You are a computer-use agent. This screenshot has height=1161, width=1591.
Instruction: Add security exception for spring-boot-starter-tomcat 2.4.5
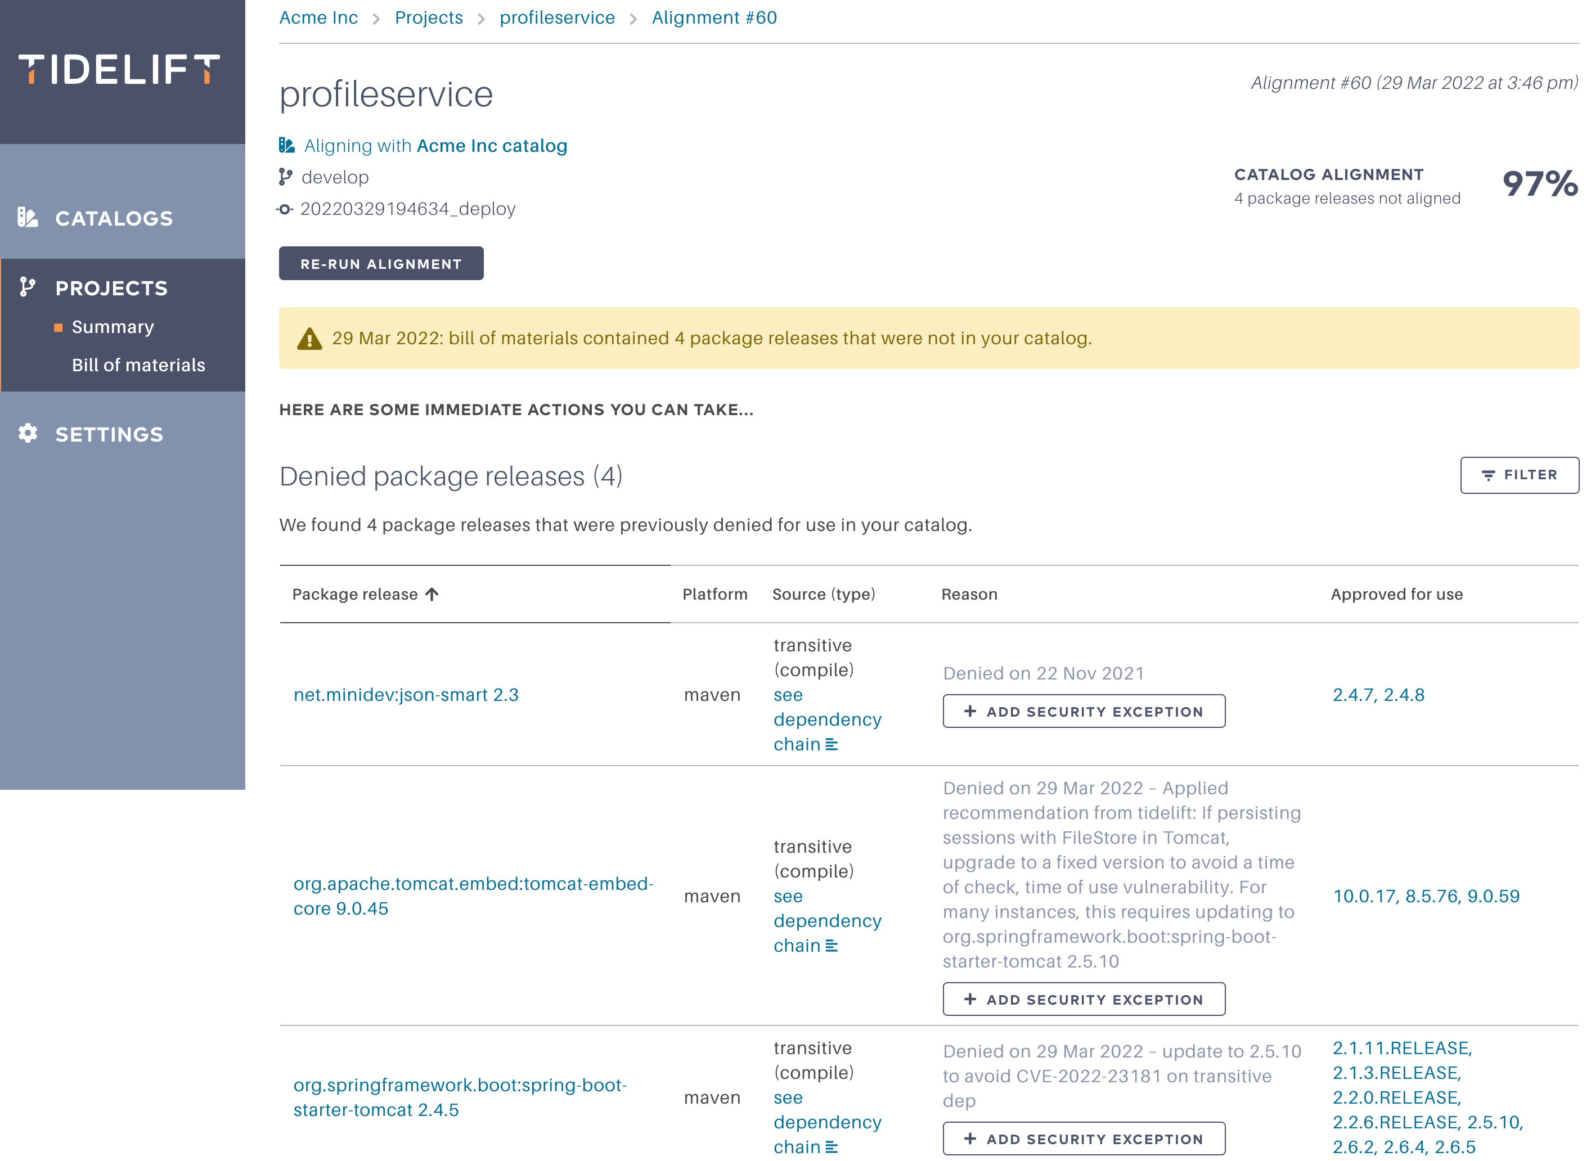point(1084,1138)
